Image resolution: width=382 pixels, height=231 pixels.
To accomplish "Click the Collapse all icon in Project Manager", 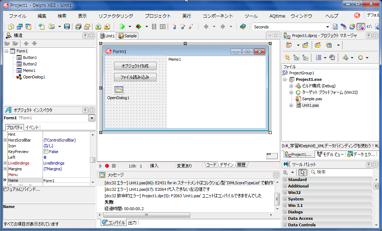I will coord(305,57).
